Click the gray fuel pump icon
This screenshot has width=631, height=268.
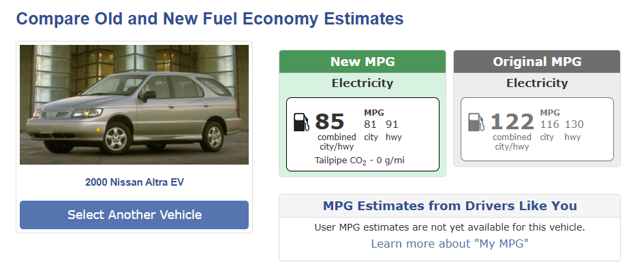coord(476,122)
